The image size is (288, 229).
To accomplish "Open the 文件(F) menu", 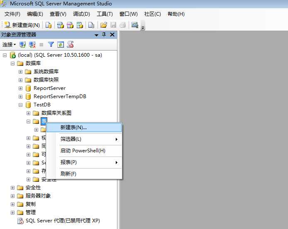I will pyautogui.click(x=12, y=14).
